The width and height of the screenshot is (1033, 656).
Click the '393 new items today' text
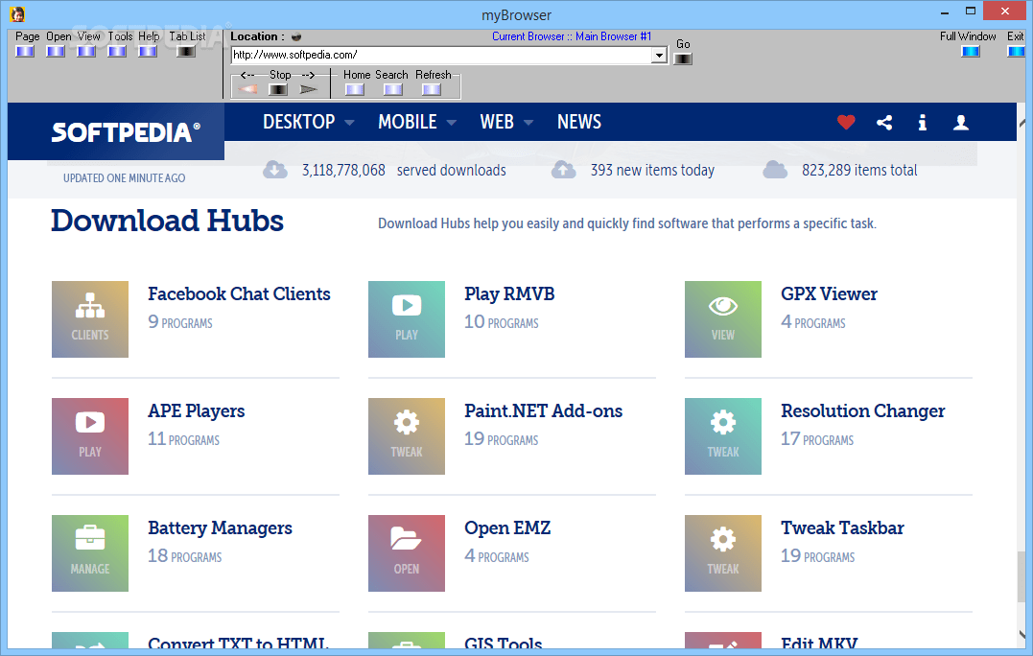click(x=652, y=170)
